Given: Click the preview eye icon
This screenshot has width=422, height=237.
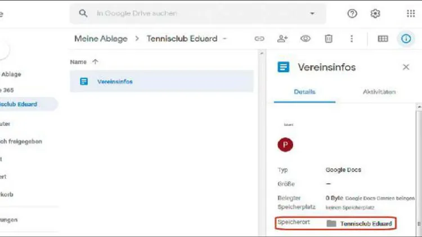Looking at the screenshot, I should 305,39.
